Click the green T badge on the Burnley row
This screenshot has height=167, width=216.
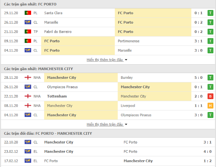[210, 77]
